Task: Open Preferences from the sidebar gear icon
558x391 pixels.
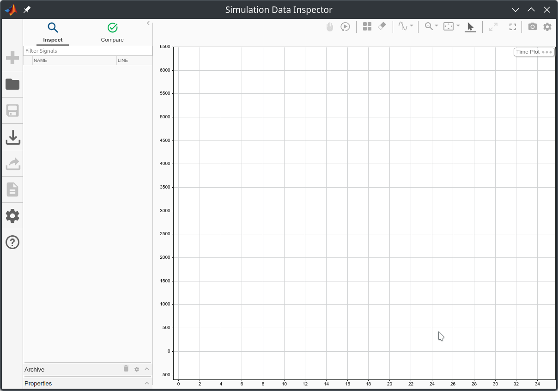Action: (12, 216)
